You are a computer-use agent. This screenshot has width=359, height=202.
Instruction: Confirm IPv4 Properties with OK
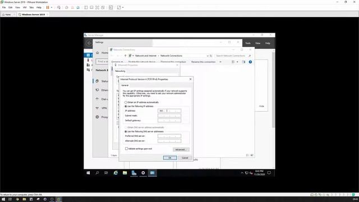(x=170, y=158)
